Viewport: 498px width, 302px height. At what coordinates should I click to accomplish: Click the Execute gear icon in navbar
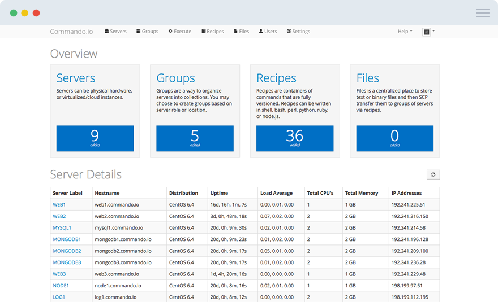170,32
